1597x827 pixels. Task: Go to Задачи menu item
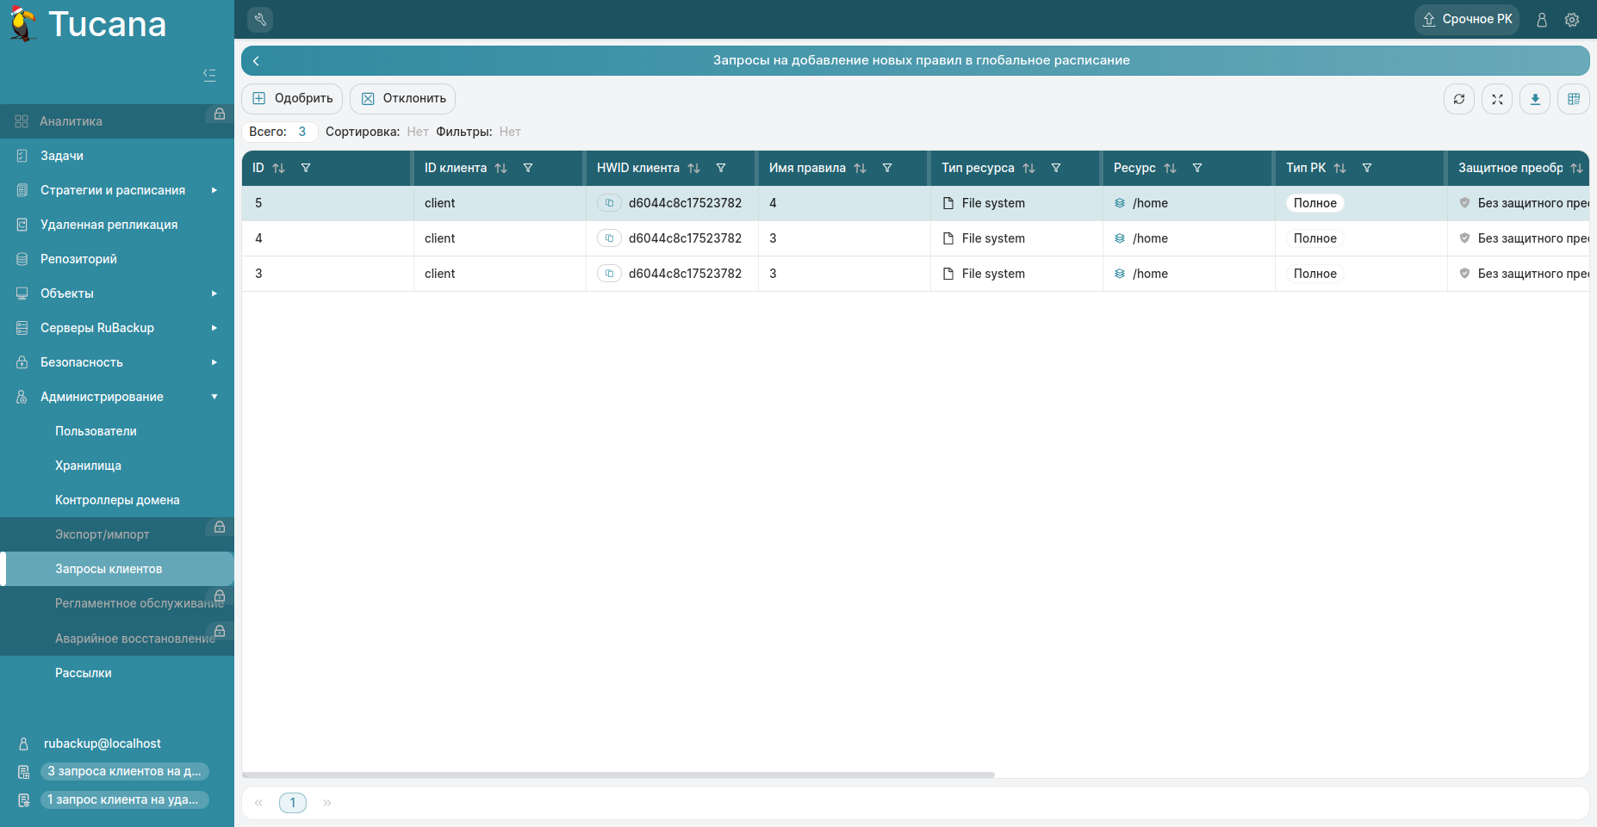62,156
